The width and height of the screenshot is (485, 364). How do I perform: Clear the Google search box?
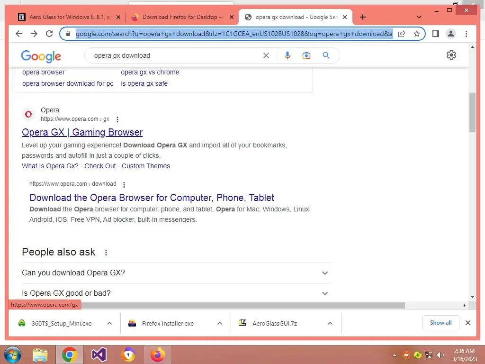[x=266, y=55]
